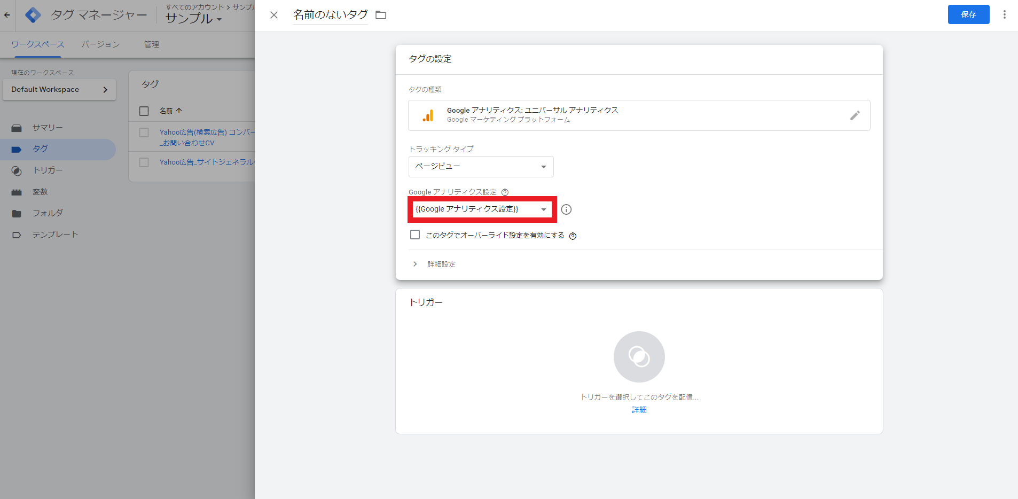Open help icon for override settings
Image resolution: width=1018 pixels, height=499 pixels.
(x=573, y=236)
